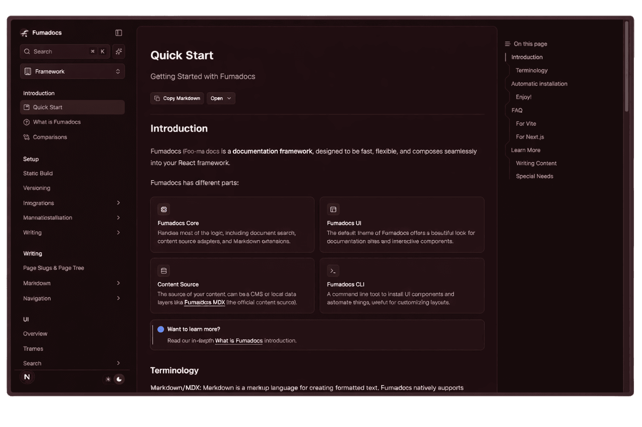Image resolution: width=642 pixels, height=427 pixels.
Task: Select What is Fumadocs in sidebar
Action: [57, 122]
